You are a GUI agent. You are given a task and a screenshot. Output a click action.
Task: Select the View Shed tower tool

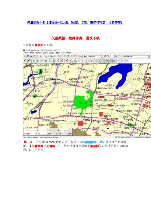[75, 56]
